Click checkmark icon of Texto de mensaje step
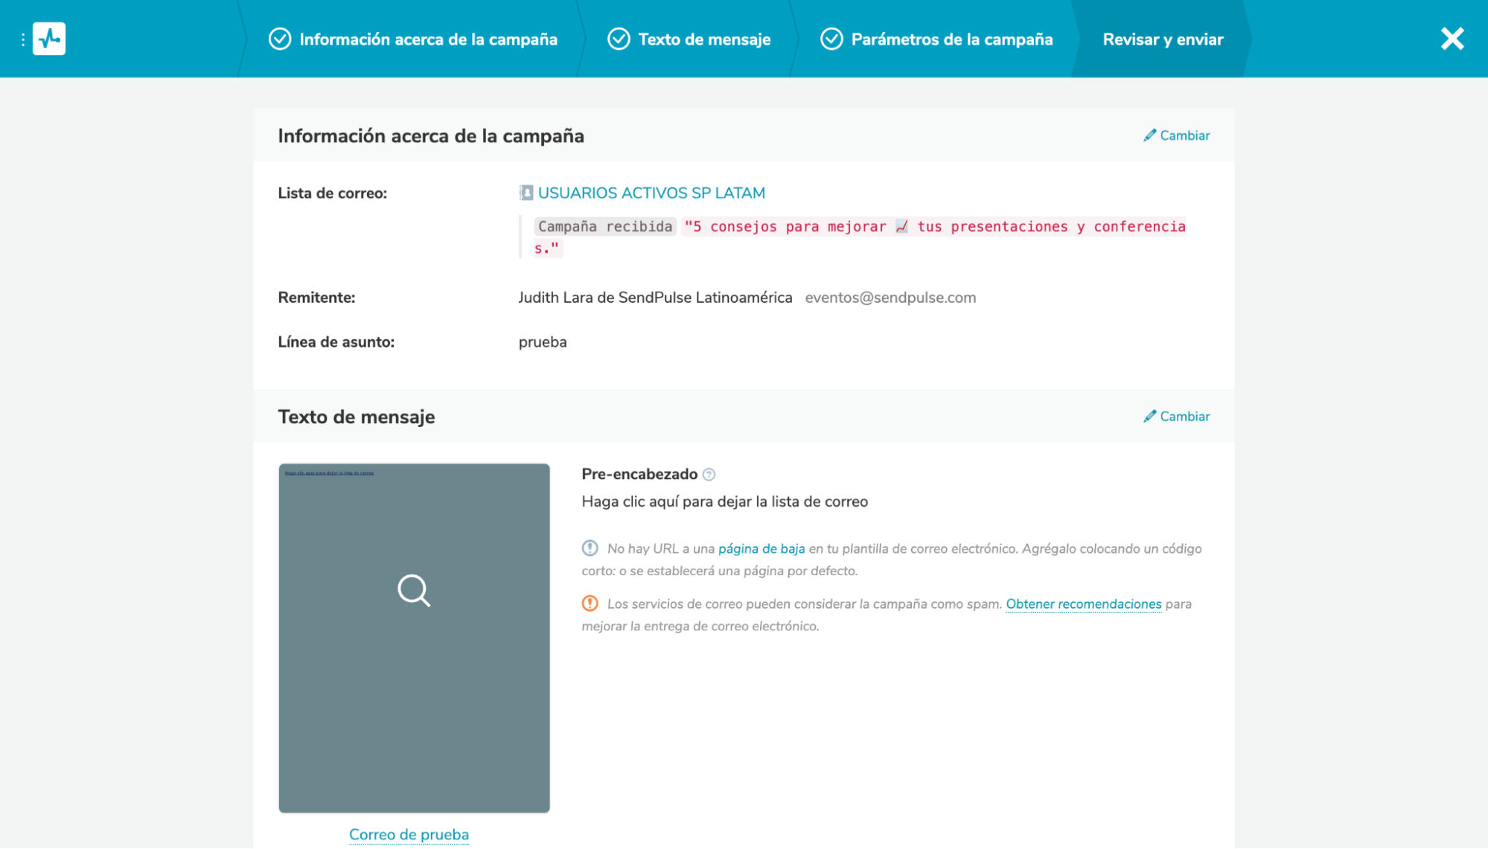The height and width of the screenshot is (849, 1488). click(x=619, y=39)
